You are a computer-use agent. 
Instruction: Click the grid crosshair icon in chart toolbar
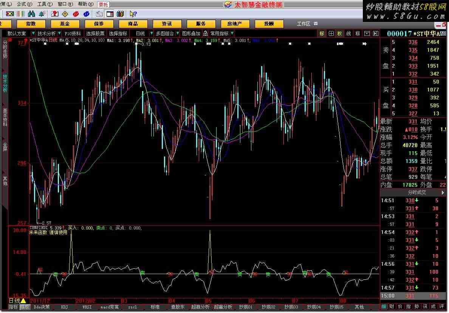[331, 34]
